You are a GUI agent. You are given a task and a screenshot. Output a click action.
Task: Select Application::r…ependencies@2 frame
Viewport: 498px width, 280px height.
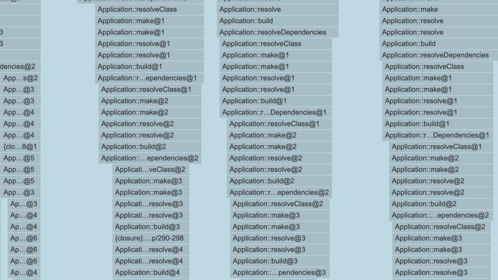point(280,193)
